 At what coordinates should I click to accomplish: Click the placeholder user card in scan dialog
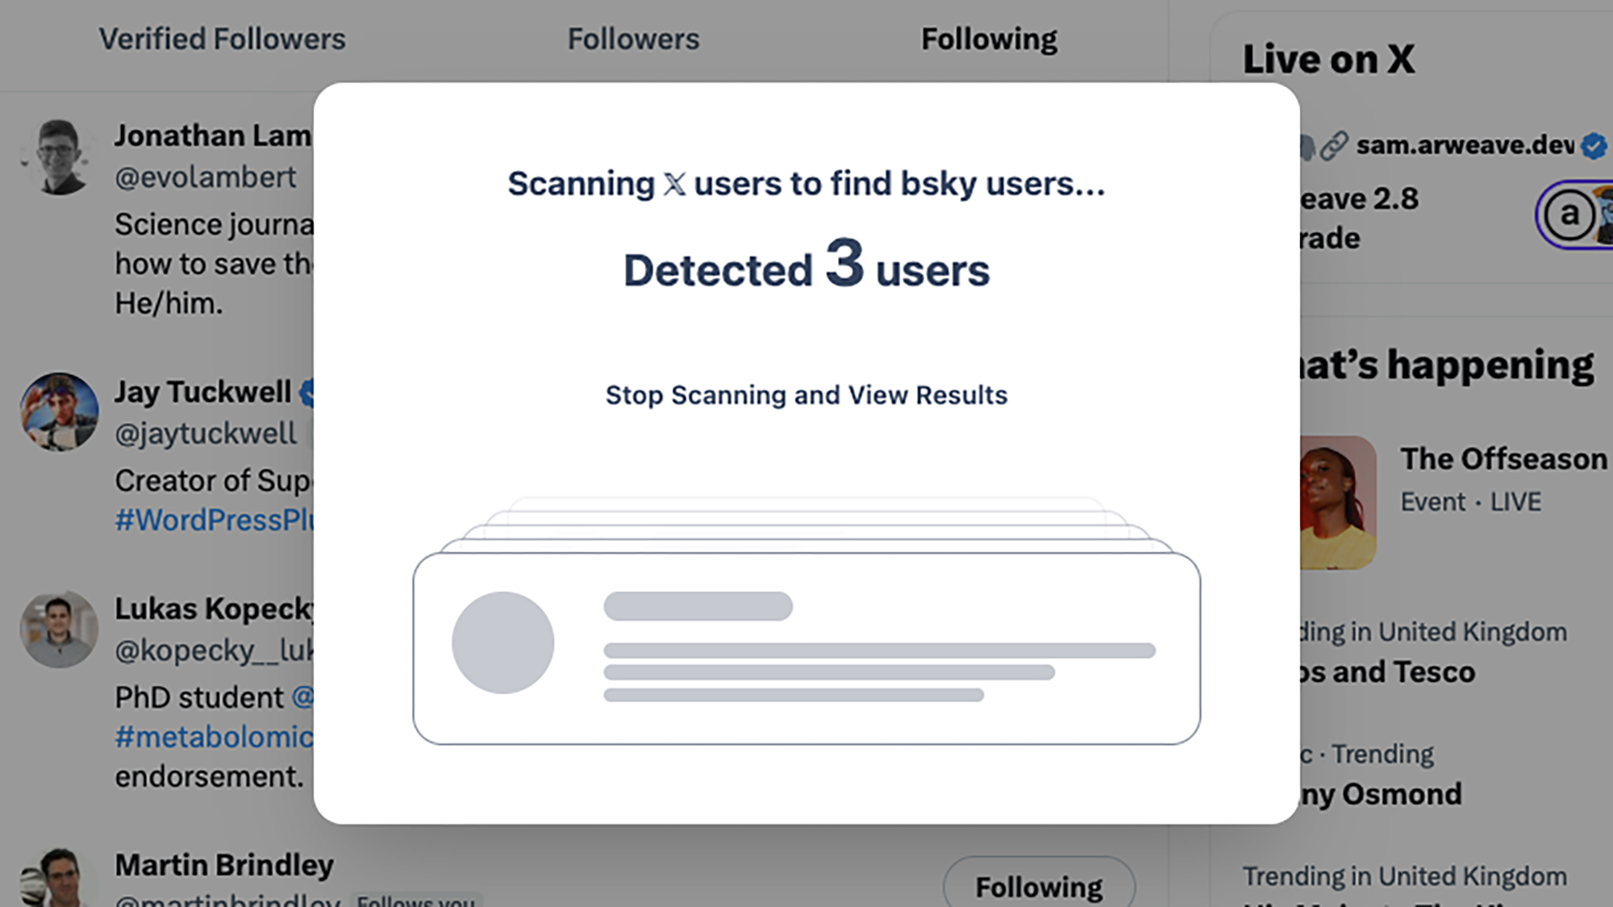pyautogui.click(x=806, y=647)
